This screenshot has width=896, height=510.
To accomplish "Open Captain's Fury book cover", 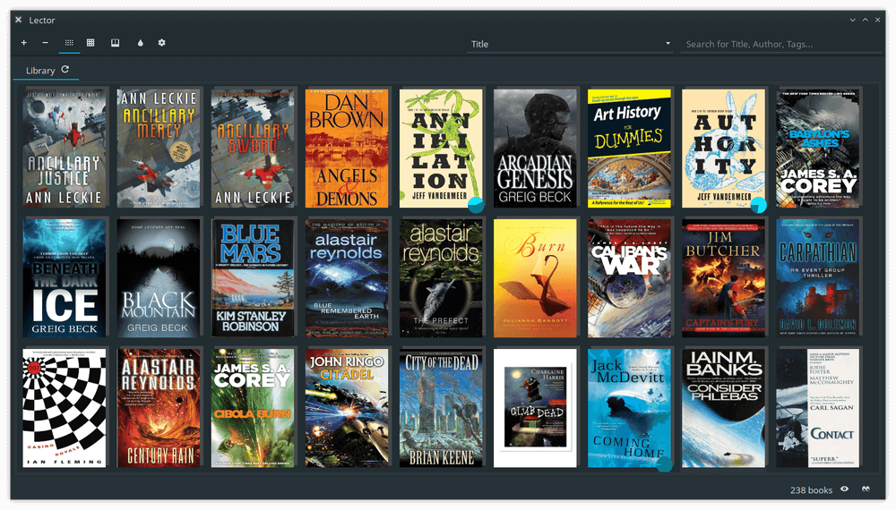I will click(x=723, y=278).
